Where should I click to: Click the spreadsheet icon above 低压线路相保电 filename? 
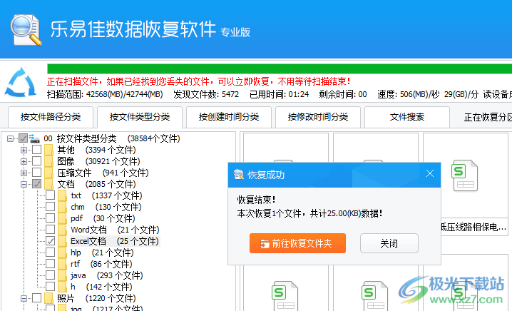[x=465, y=175]
